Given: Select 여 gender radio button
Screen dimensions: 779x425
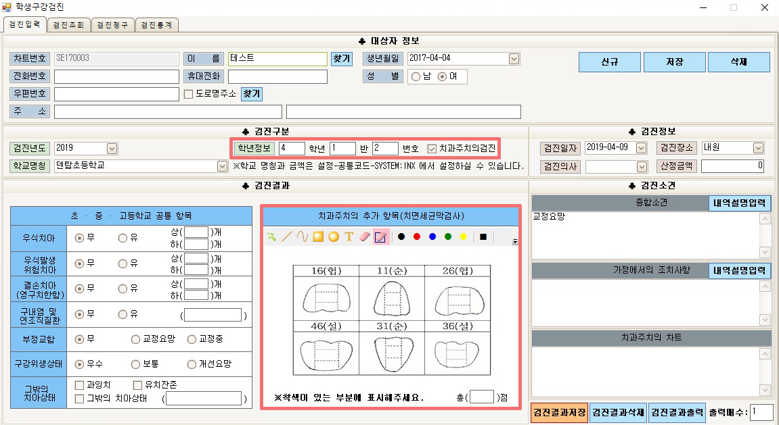Looking at the screenshot, I should (442, 77).
